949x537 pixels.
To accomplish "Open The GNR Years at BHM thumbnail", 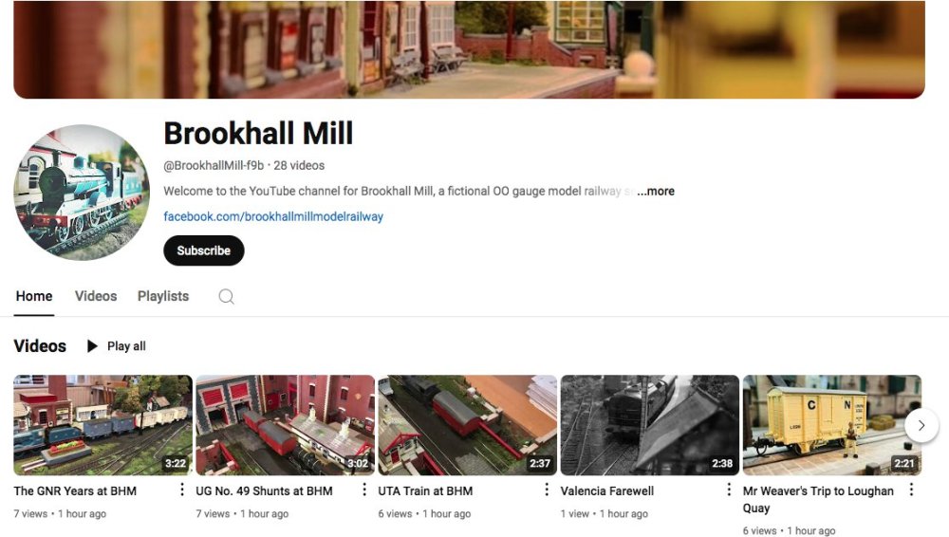I will 102,425.
